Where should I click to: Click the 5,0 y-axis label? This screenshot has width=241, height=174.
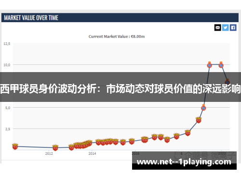point(8,108)
